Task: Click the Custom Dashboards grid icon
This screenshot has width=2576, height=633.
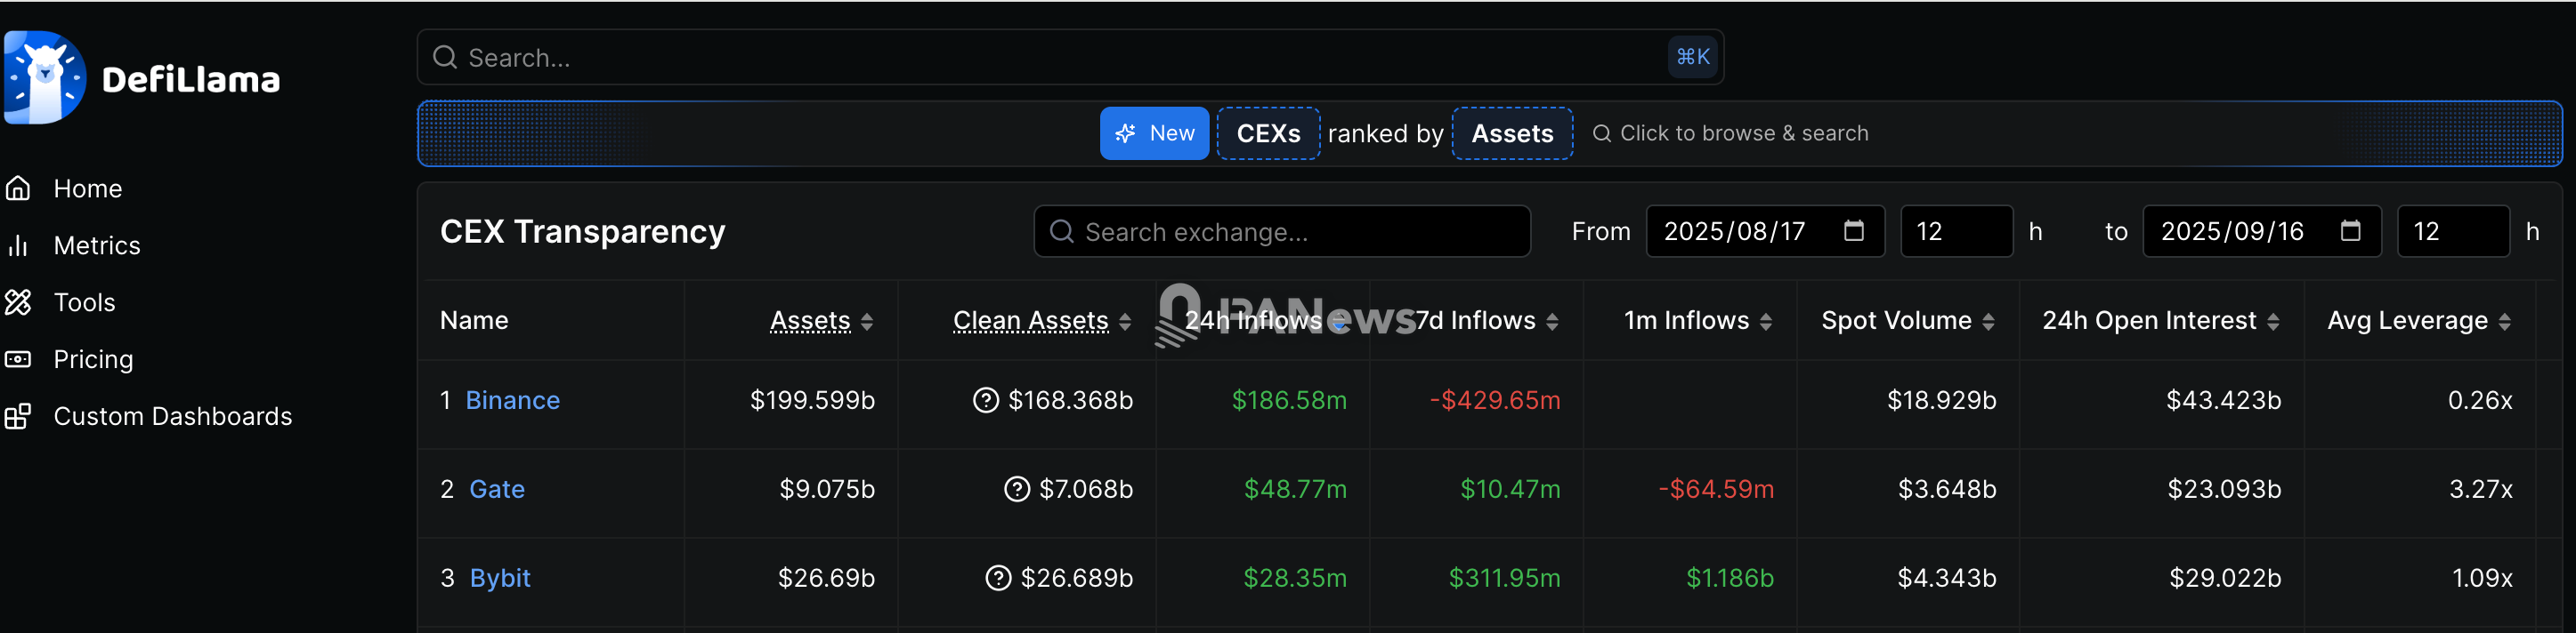Action: coord(18,416)
